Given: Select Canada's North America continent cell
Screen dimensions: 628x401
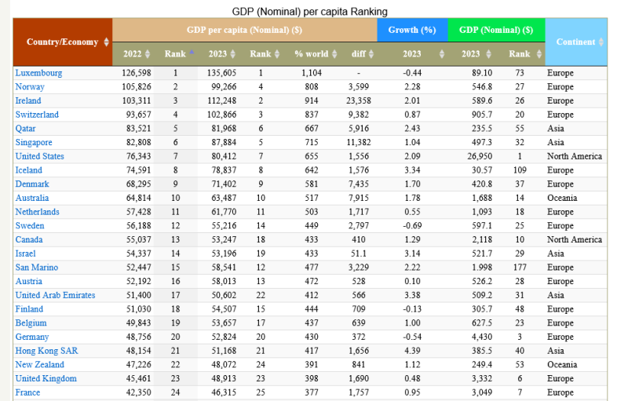Looking at the screenshot, I should pyautogui.click(x=575, y=239).
